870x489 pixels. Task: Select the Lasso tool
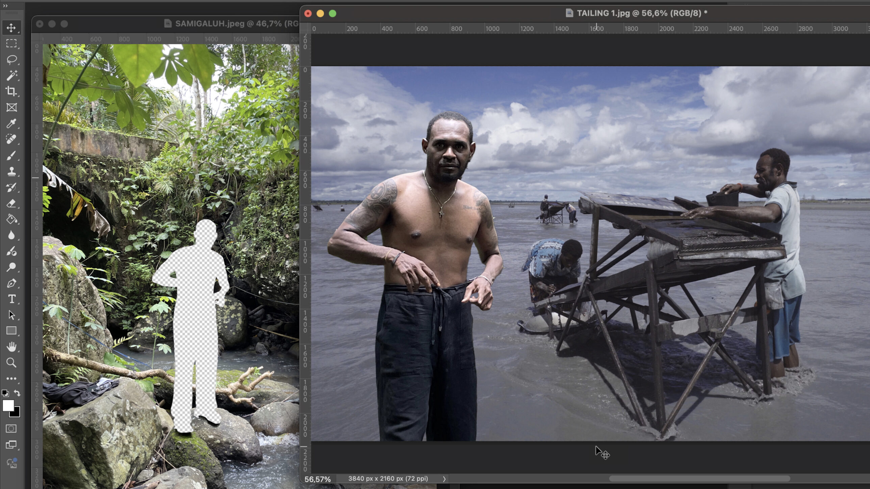[11, 60]
